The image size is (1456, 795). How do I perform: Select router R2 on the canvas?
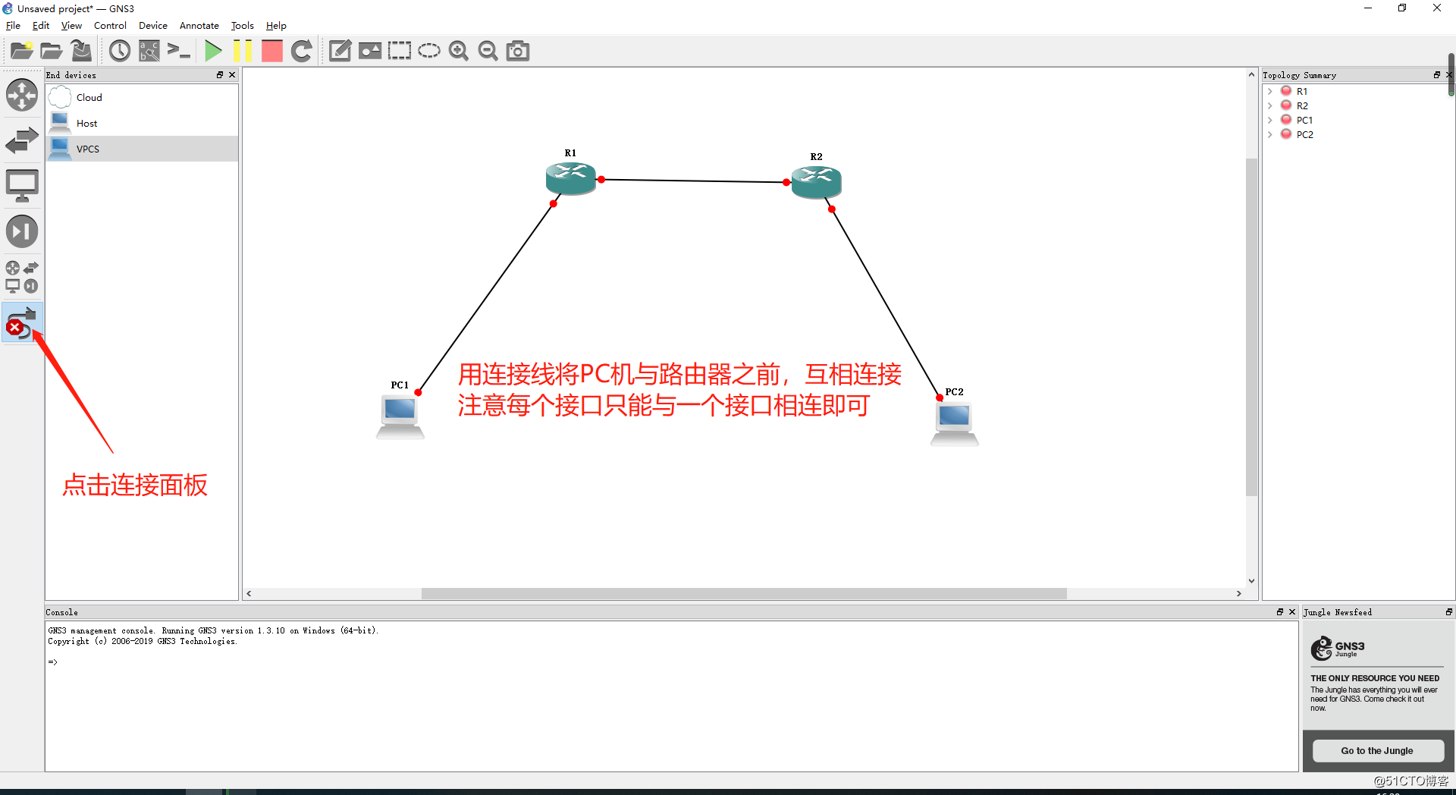click(817, 182)
